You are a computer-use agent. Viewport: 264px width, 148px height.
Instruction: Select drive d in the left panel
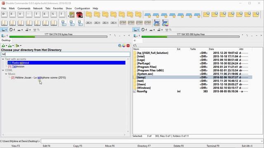pos(12,30)
